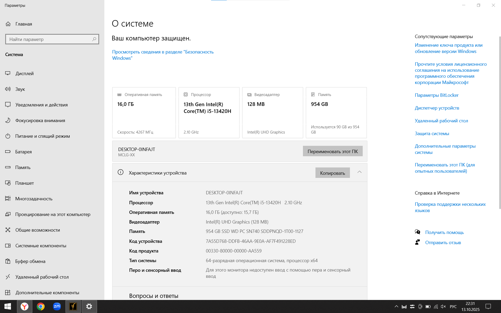Click the home icon next to Главная

[x=8, y=24]
